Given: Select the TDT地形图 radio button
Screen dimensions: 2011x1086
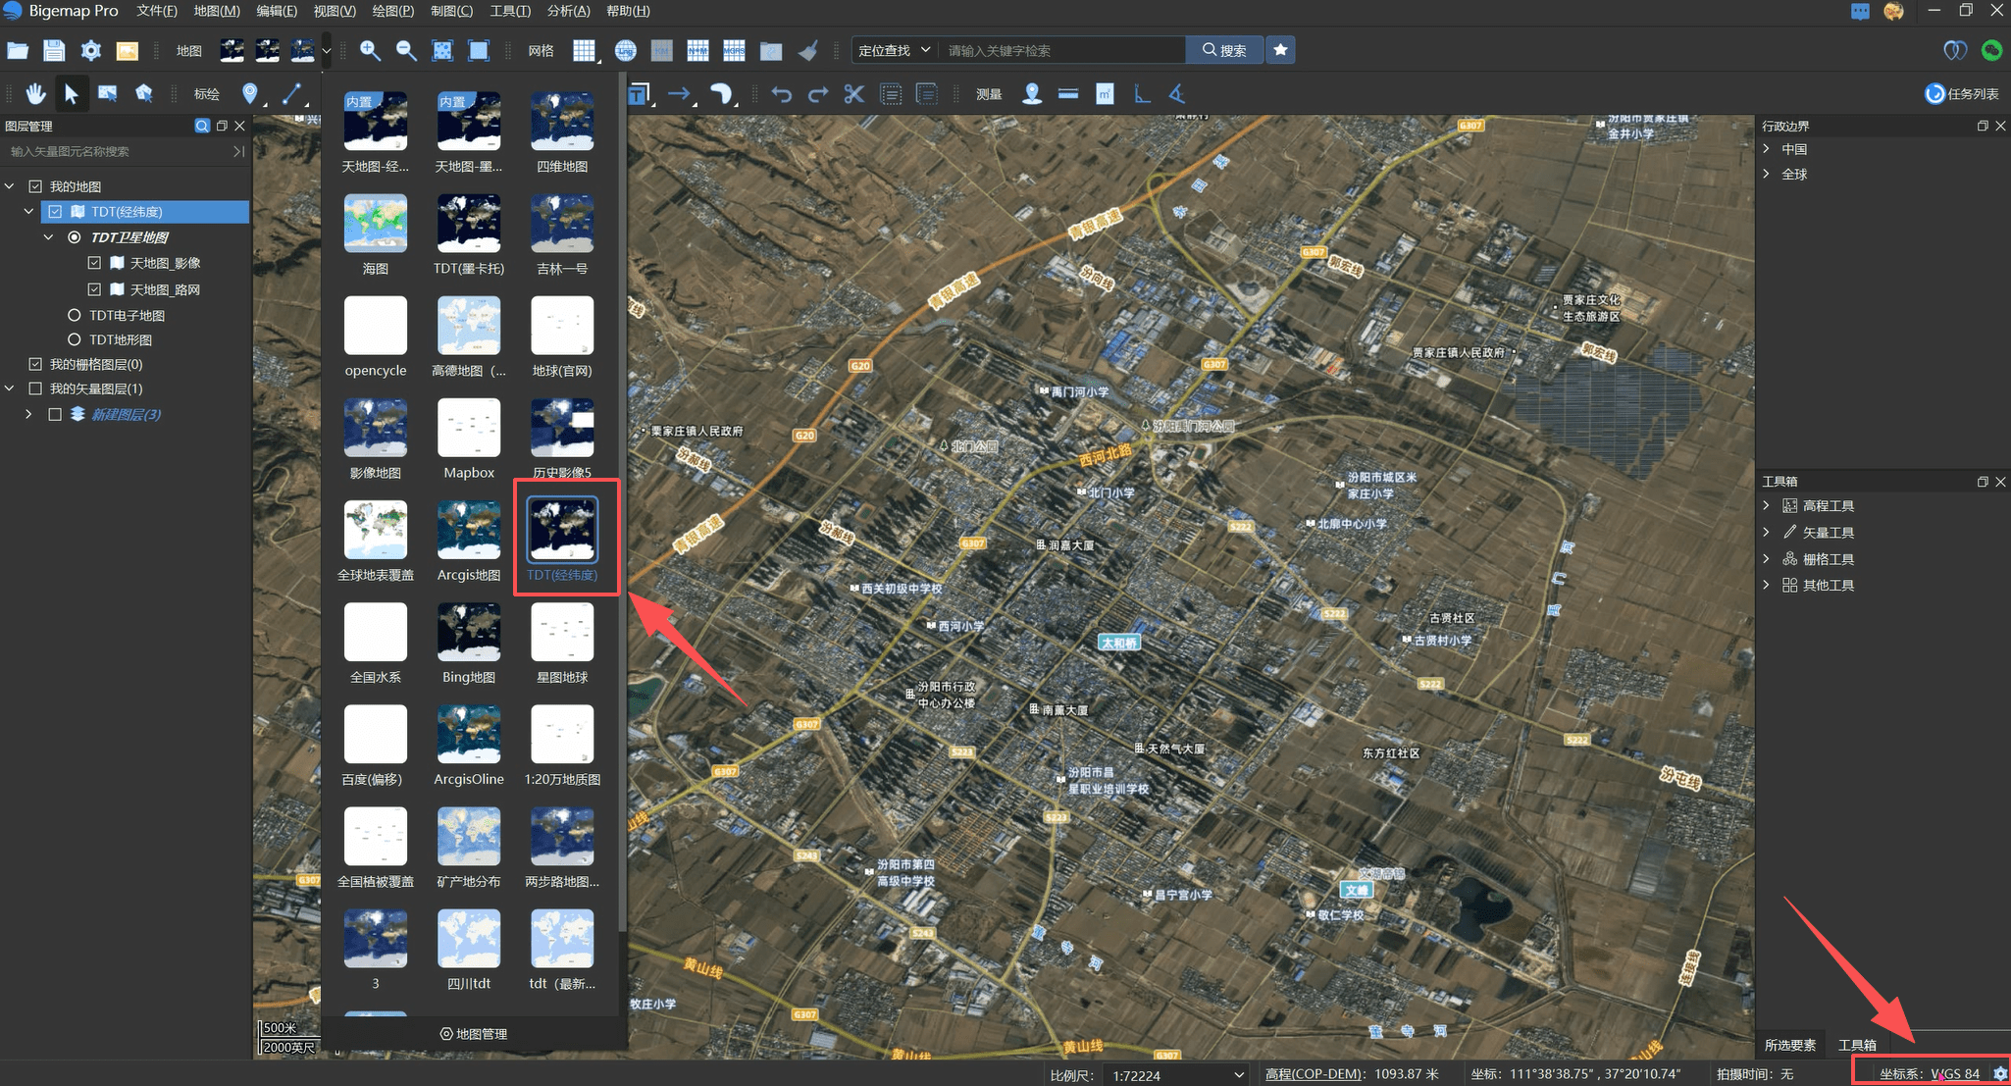Looking at the screenshot, I should point(74,339).
